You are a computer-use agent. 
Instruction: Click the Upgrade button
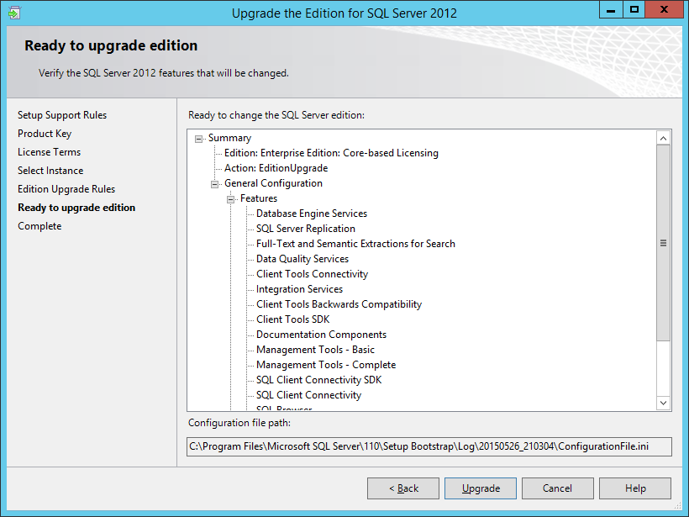(x=481, y=488)
